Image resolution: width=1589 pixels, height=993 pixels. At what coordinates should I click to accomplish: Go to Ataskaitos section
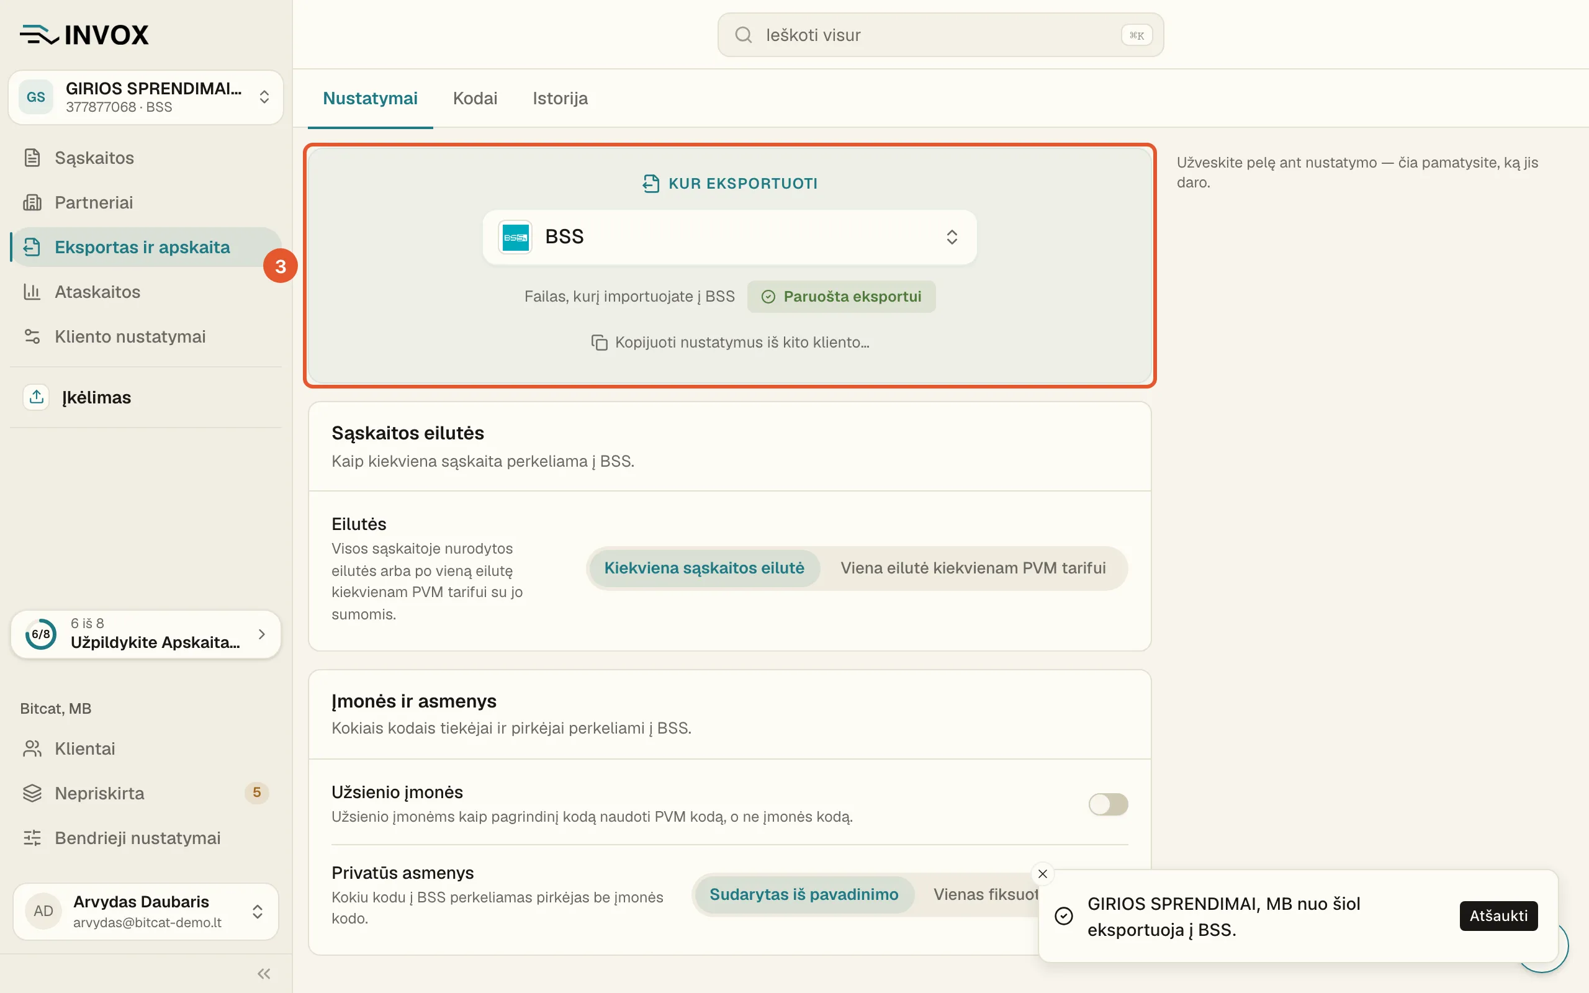pyautogui.click(x=146, y=292)
